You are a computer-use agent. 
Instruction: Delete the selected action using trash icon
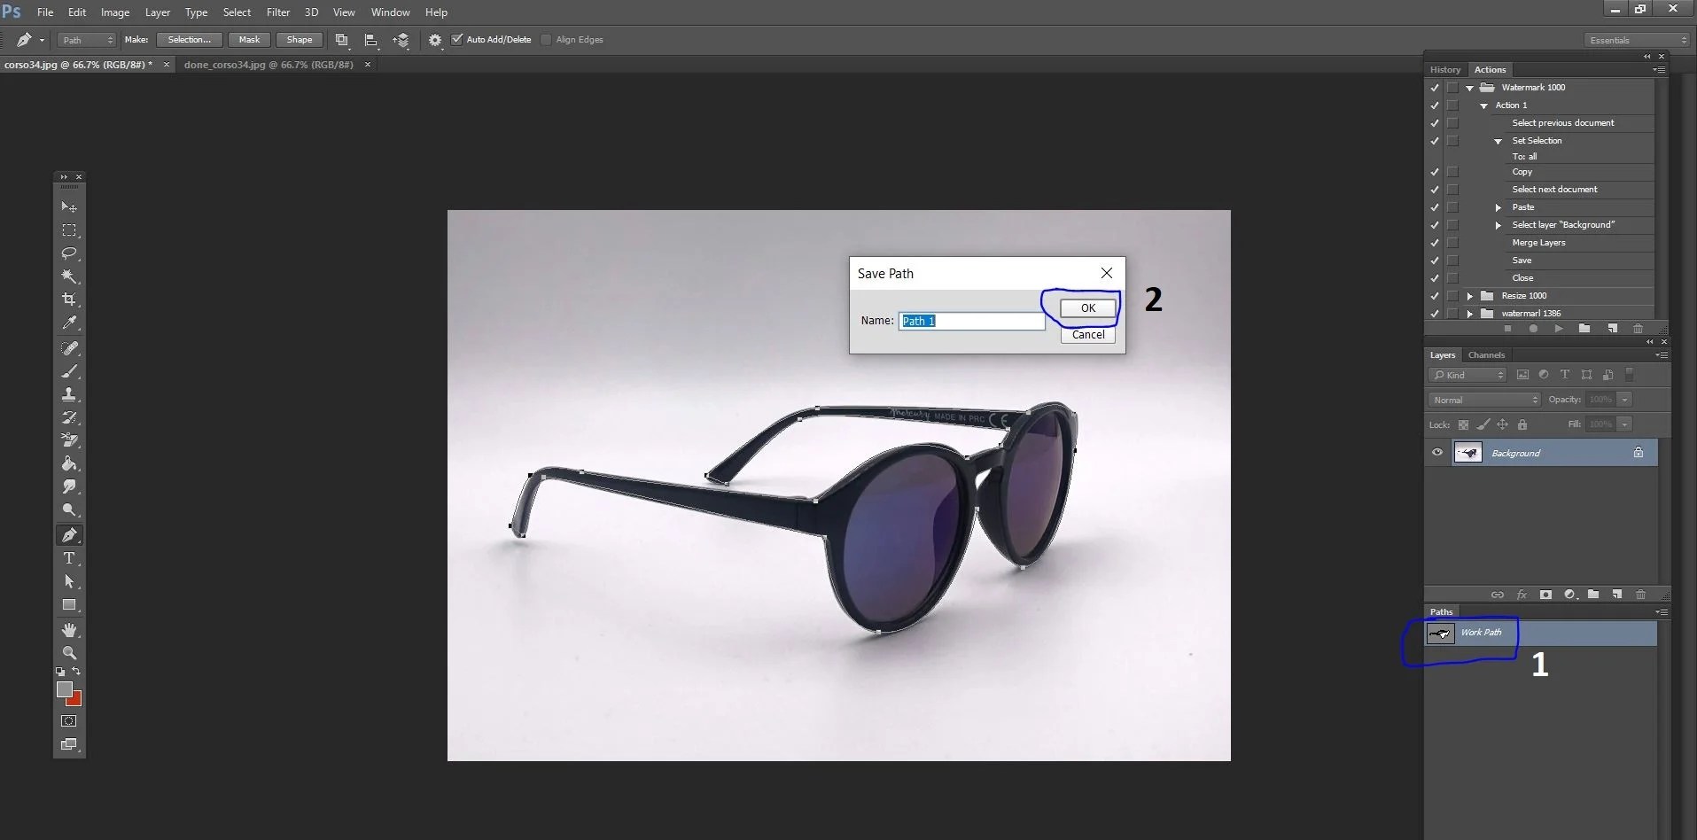coord(1637,329)
